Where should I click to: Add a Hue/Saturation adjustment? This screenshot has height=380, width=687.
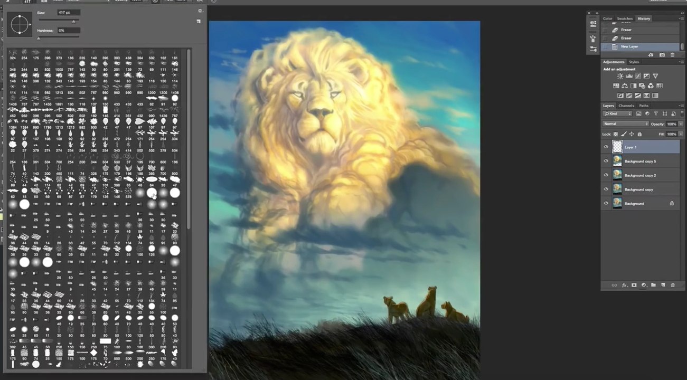[x=616, y=86]
